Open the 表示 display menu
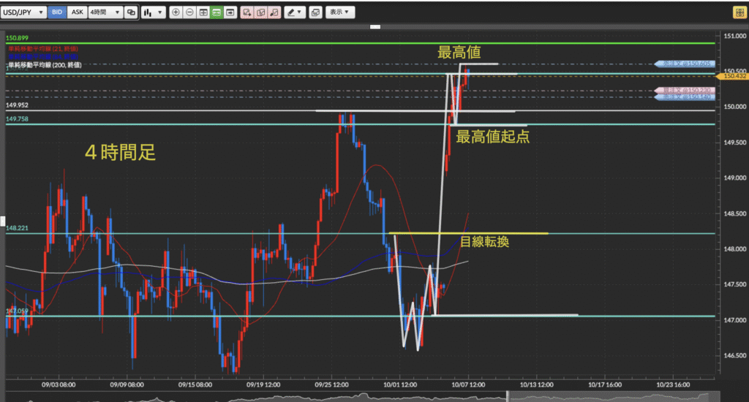Viewport: 749px width, 402px height. coord(339,12)
